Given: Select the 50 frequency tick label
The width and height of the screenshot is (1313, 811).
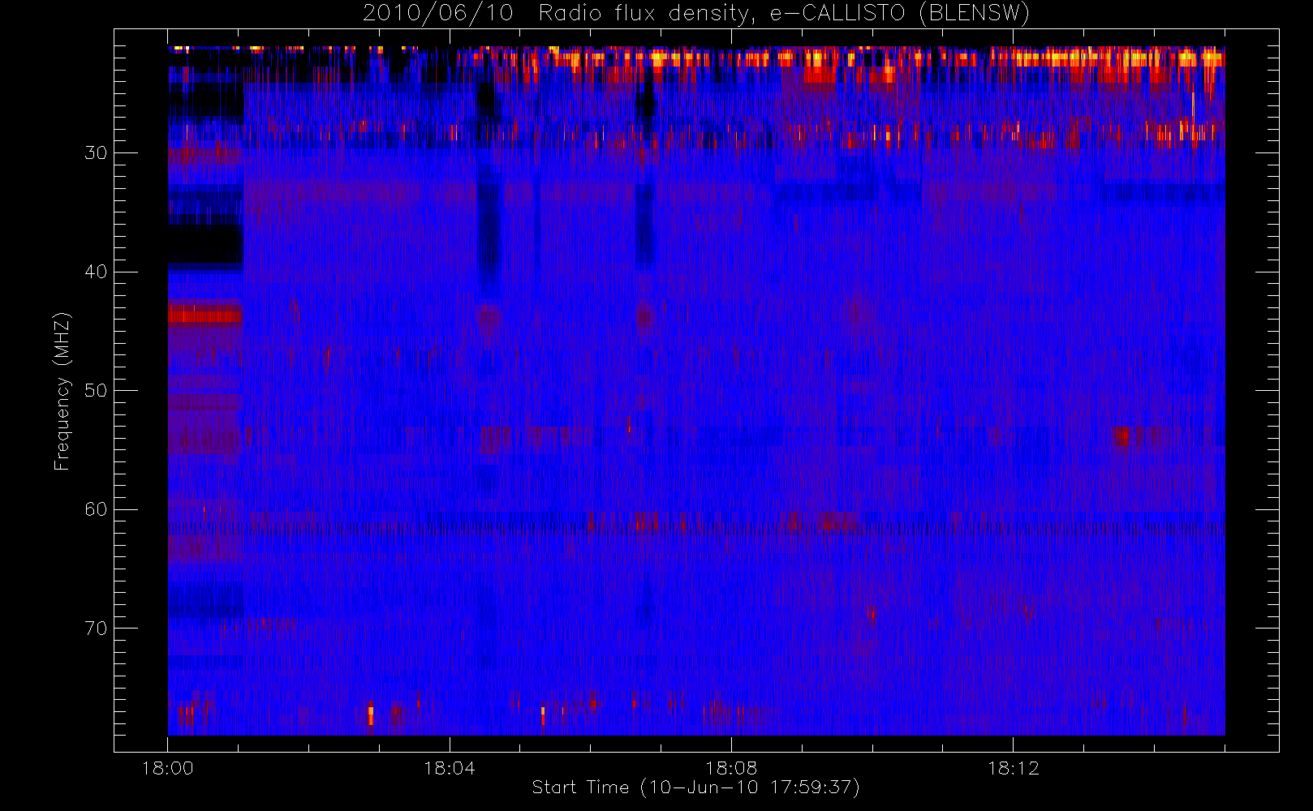Looking at the screenshot, I should 96,390.
